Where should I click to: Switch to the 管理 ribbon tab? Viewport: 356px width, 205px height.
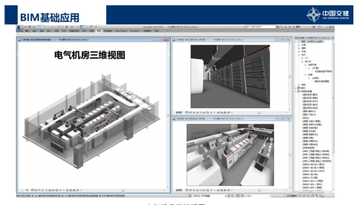[99, 31]
